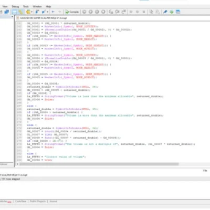The width and height of the screenshot is (210, 210).
Task: Click the second blue icon left of Back
Action: (44, 12)
